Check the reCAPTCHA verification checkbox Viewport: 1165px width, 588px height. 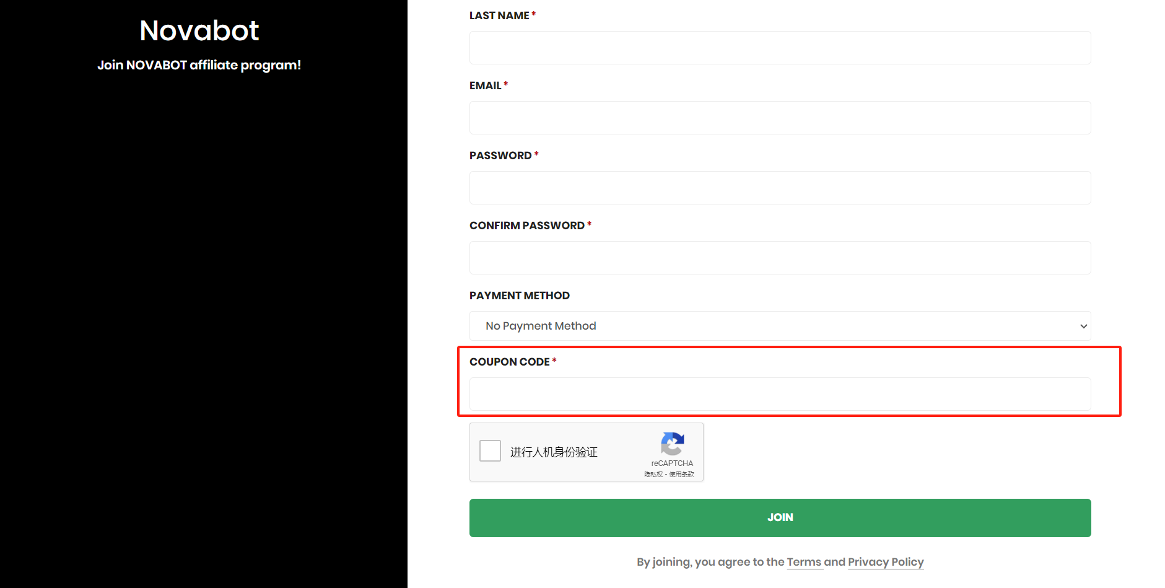click(490, 451)
